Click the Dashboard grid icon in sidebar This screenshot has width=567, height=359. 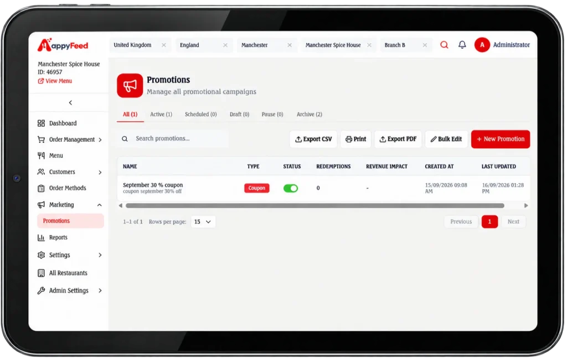[41, 123]
